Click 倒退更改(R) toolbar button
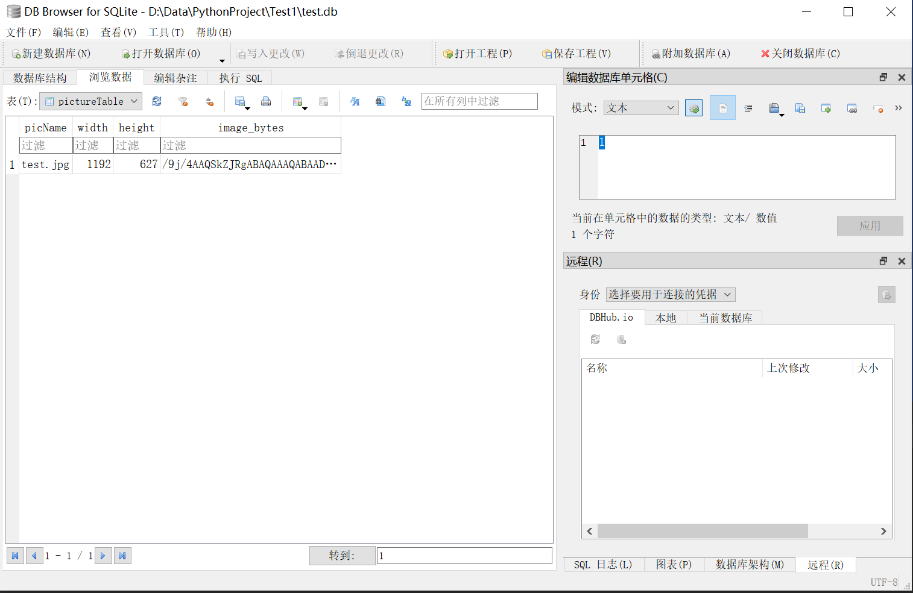 (x=369, y=54)
